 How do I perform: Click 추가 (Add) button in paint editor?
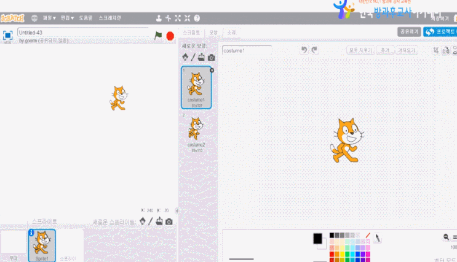(x=385, y=50)
